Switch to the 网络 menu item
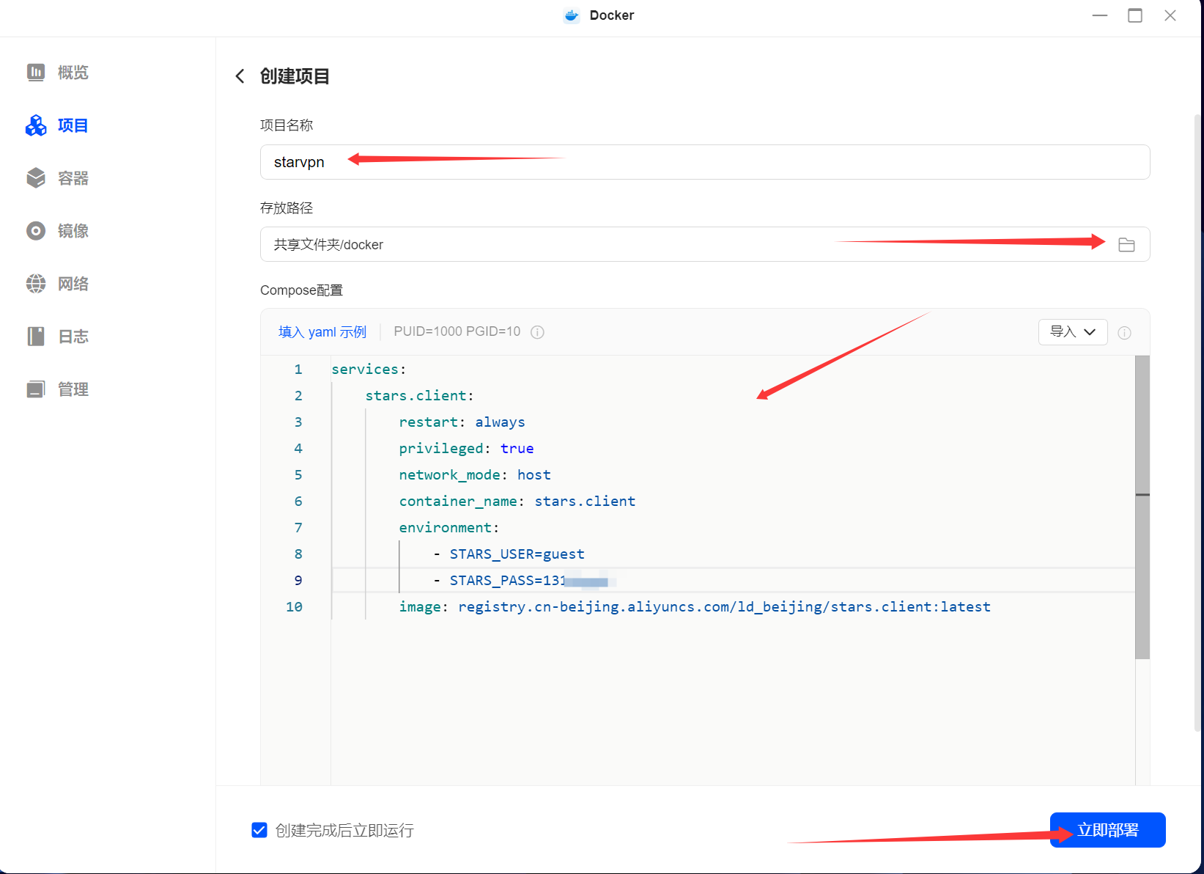1204x874 pixels. pos(73,284)
